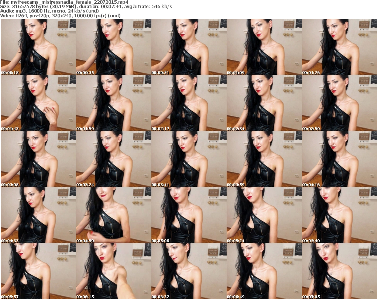Select the frame at 00:02:34

264,103
